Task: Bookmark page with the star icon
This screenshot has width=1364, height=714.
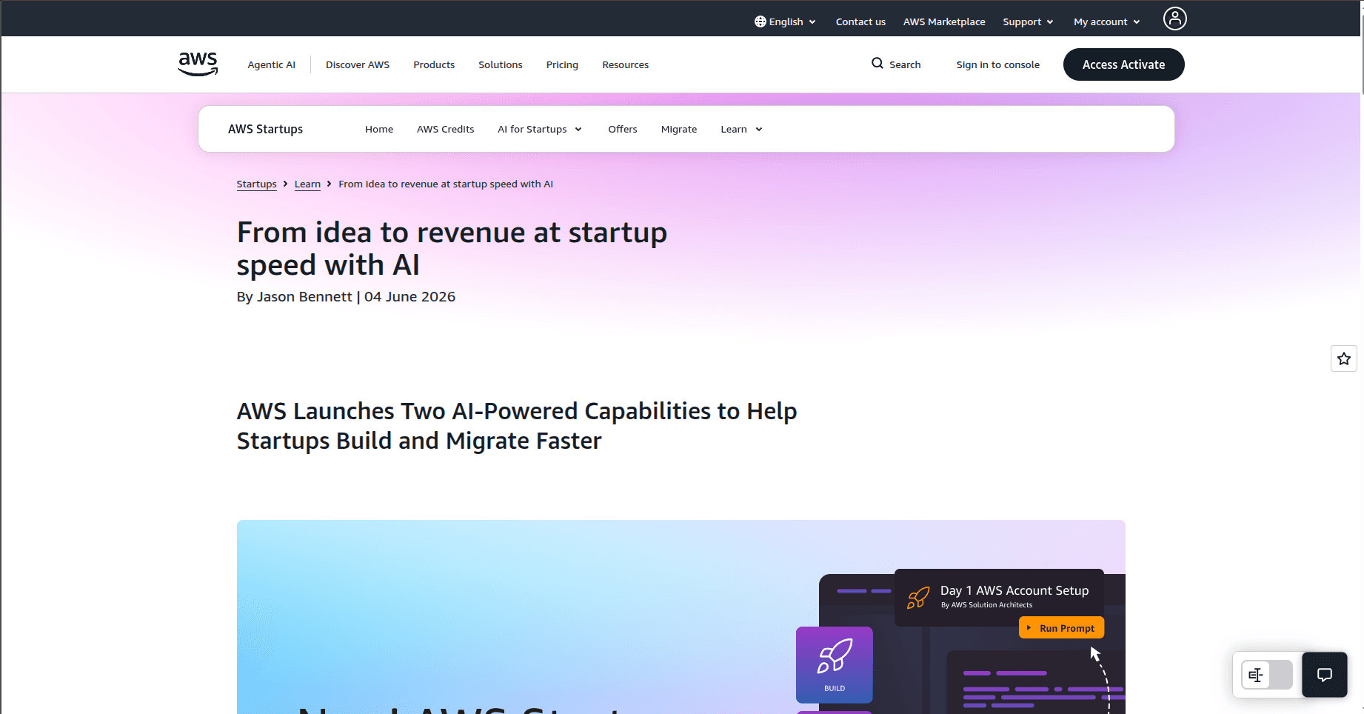Action: tap(1344, 359)
